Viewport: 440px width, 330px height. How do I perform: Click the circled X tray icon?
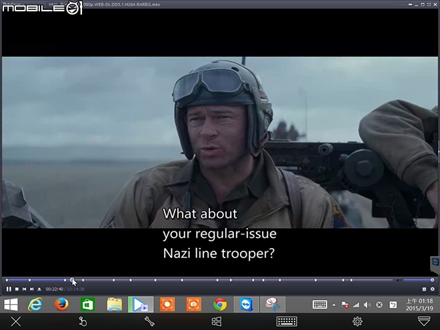point(379,305)
